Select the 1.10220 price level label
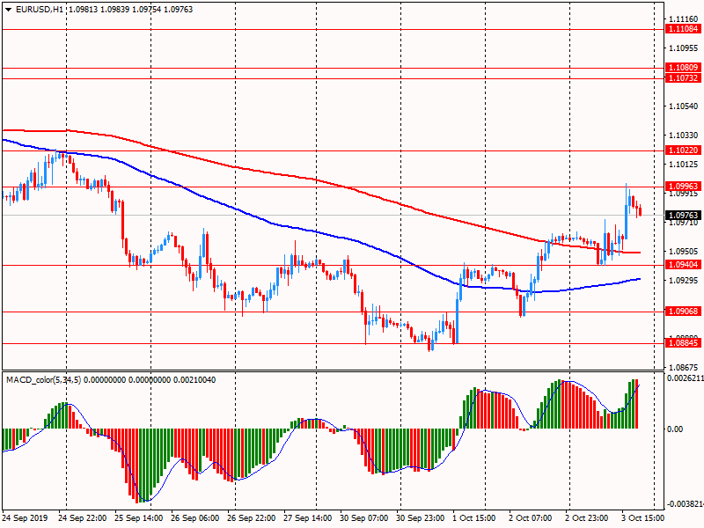This screenshot has height=528, width=704. (x=684, y=150)
